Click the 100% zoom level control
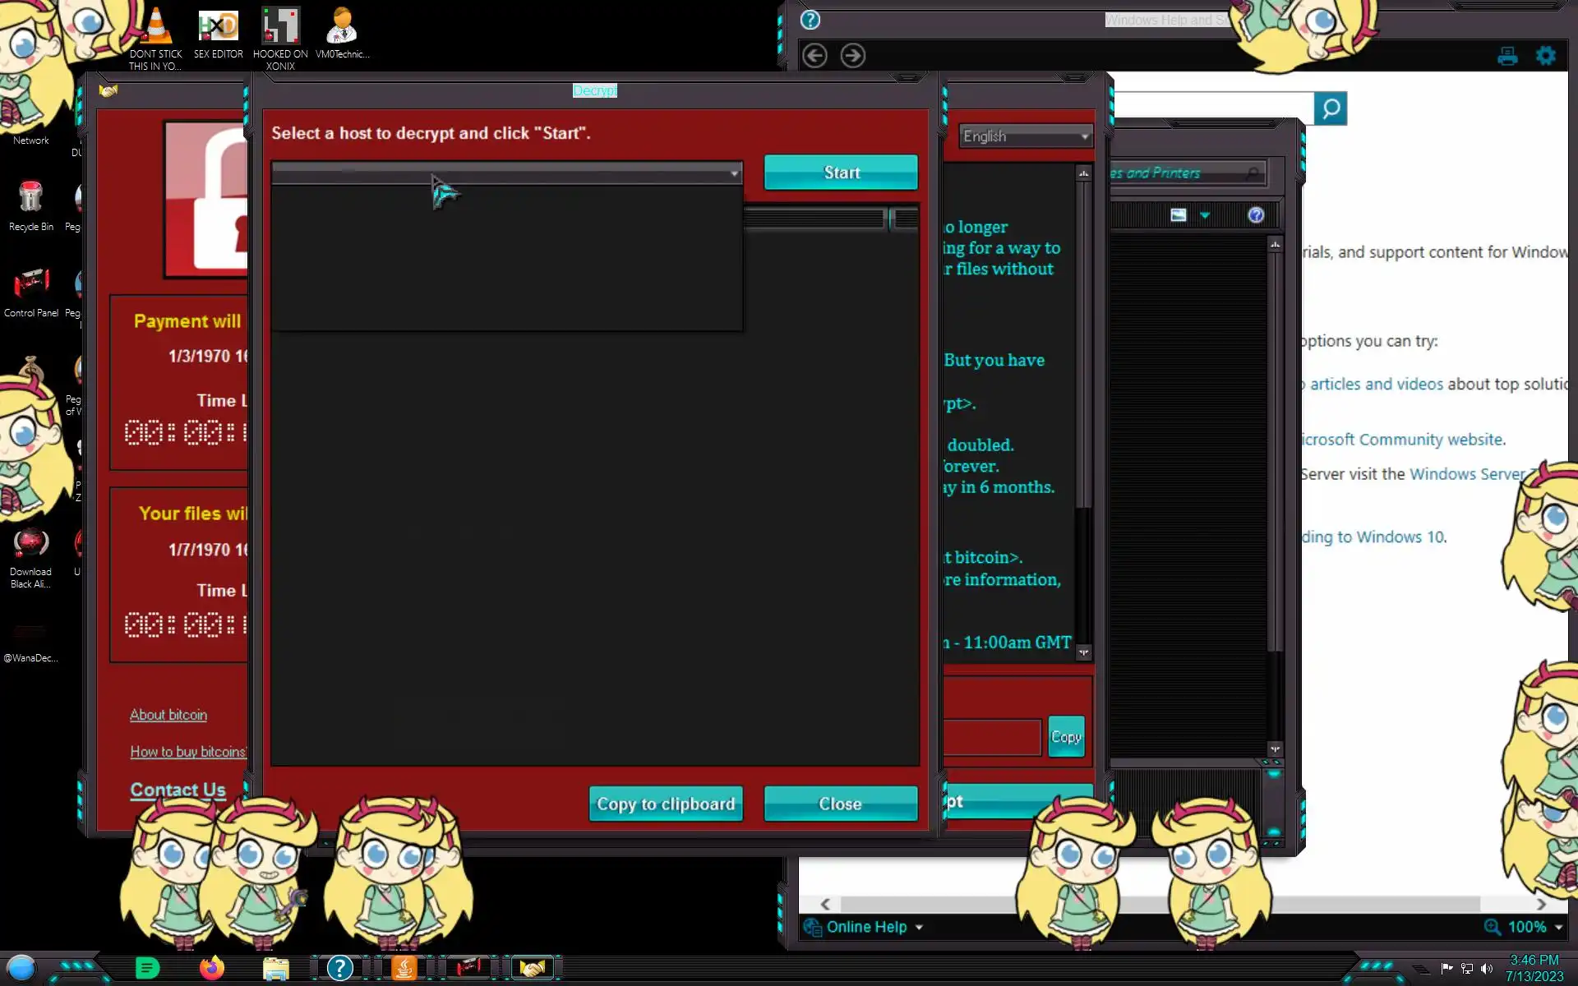The height and width of the screenshot is (986, 1578). (1525, 928)
